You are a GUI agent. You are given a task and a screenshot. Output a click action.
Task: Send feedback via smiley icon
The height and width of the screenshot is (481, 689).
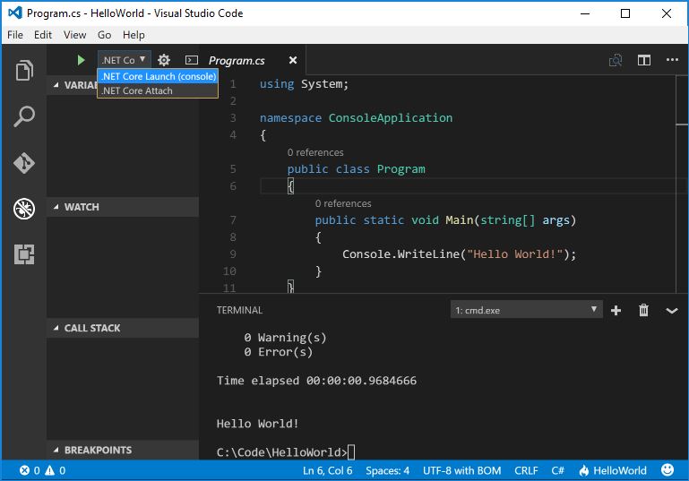pos(667,470)
